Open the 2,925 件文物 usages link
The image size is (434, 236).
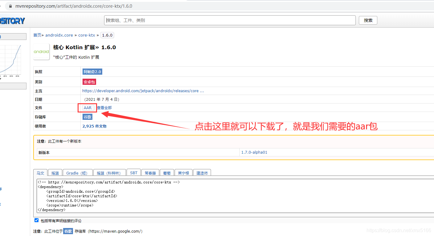(x=94, y=126)
